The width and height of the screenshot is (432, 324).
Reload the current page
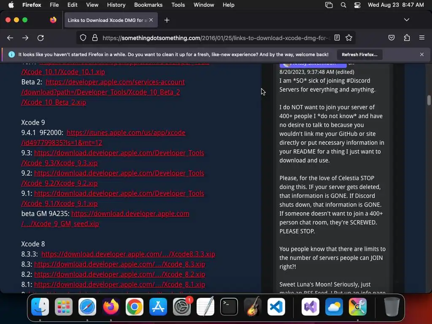(x=40, y=38)
